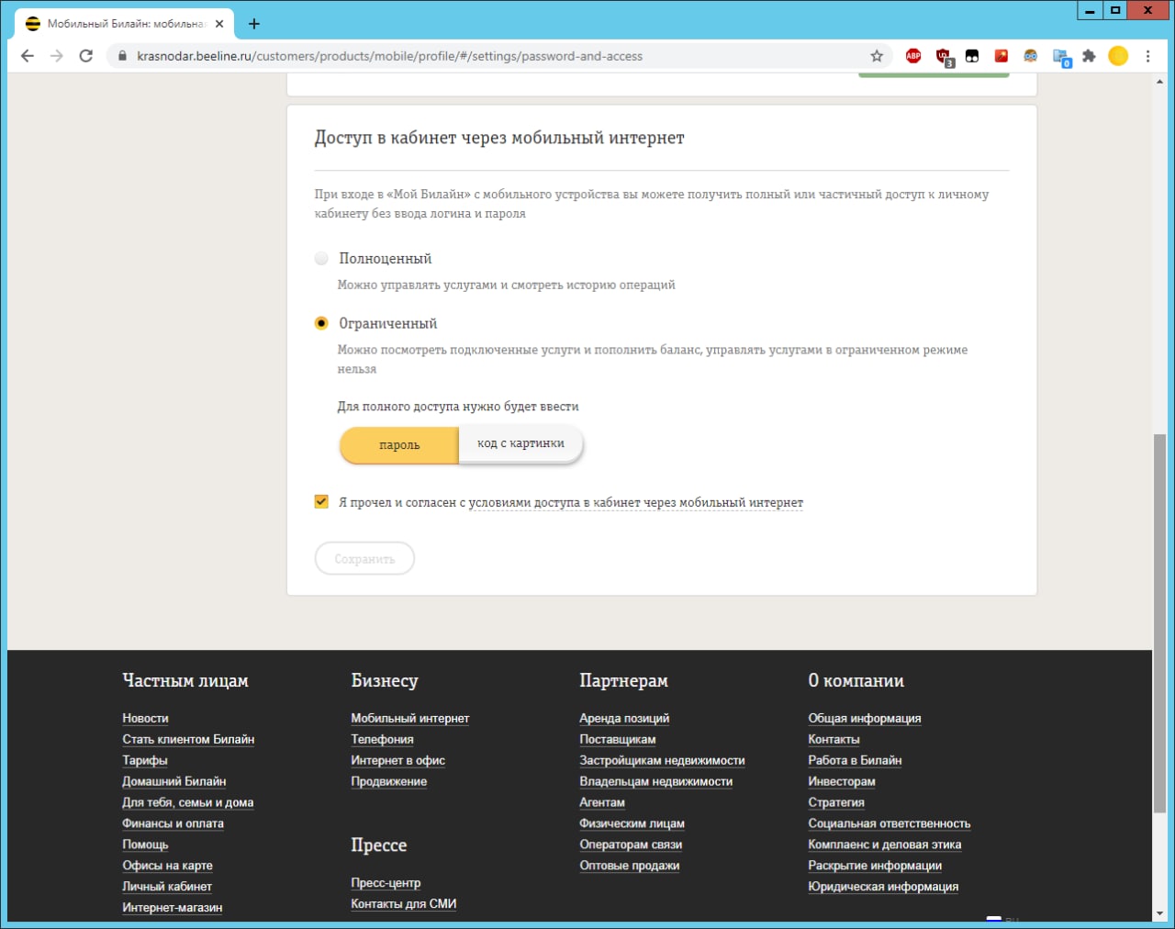Image resolution: width=1175 pixels, height=929 pixels.
Task: Open Новости footer link
Action: 145,718
